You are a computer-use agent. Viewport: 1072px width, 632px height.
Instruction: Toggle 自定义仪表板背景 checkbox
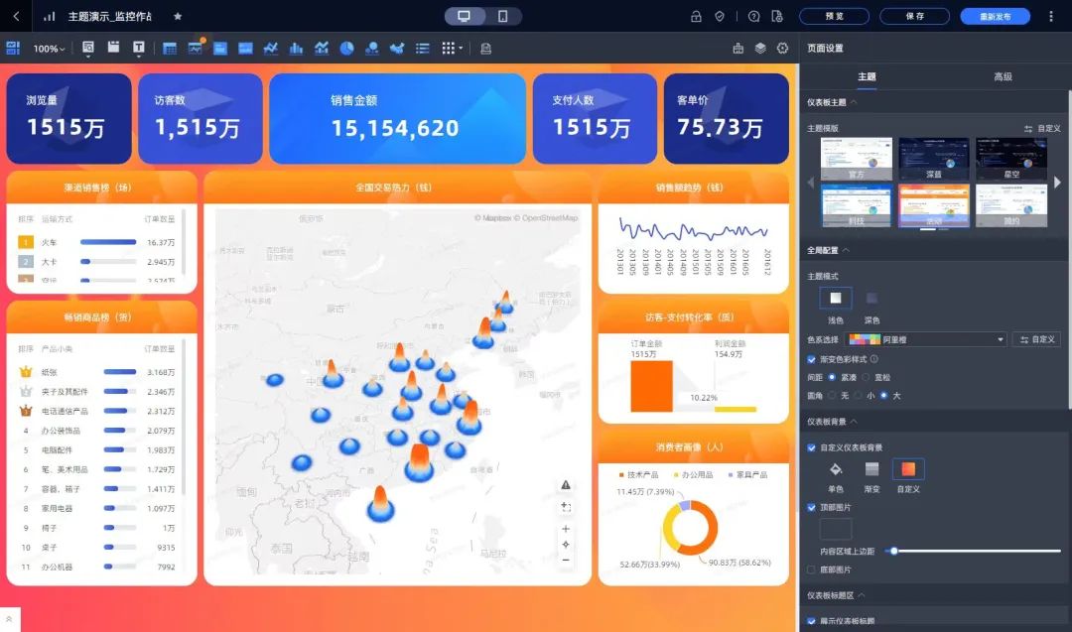click(812, 447)
